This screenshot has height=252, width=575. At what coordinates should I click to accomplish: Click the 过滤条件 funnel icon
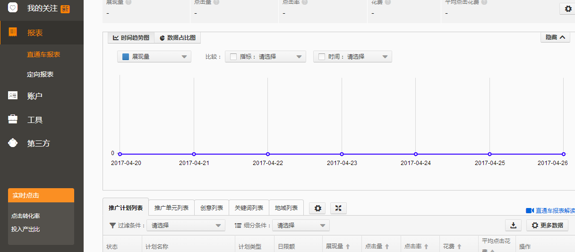pos(112,226)
